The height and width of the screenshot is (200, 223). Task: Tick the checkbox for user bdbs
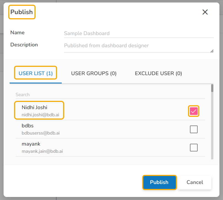pos(194,129)
